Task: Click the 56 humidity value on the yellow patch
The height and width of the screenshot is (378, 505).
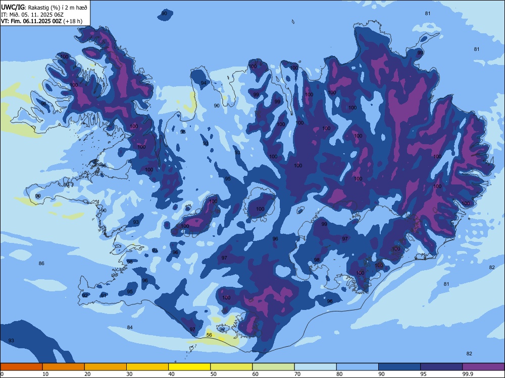Action: (x=209, y=335)
